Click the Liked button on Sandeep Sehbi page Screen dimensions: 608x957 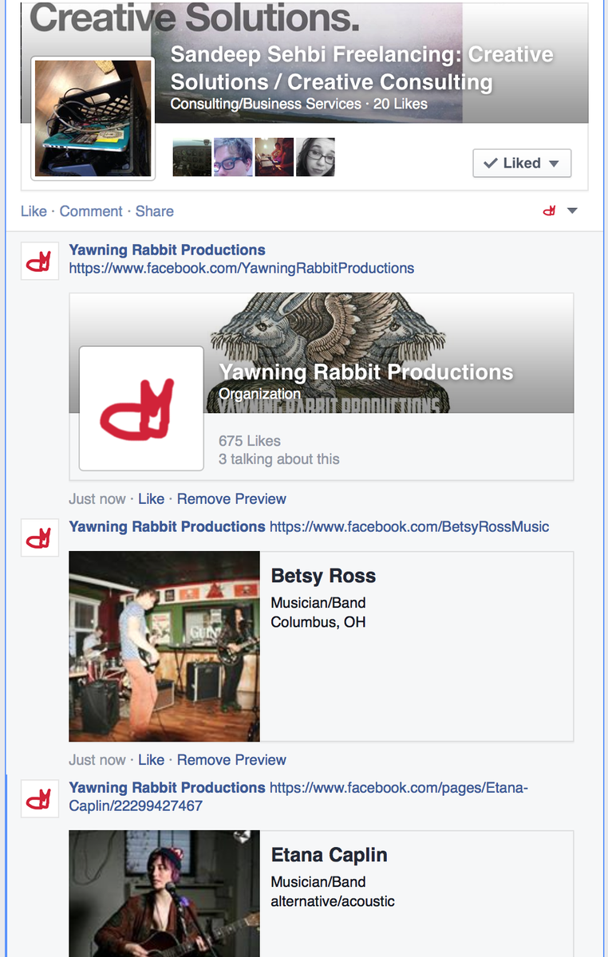[522, 163]
